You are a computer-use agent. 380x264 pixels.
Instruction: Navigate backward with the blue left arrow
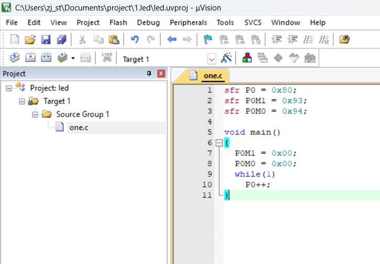click(x=171, y=39)
